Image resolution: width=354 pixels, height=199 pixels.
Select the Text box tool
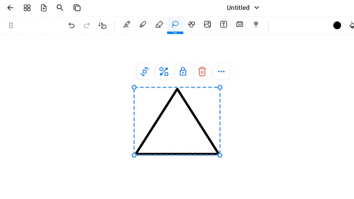tap(223, 24)
